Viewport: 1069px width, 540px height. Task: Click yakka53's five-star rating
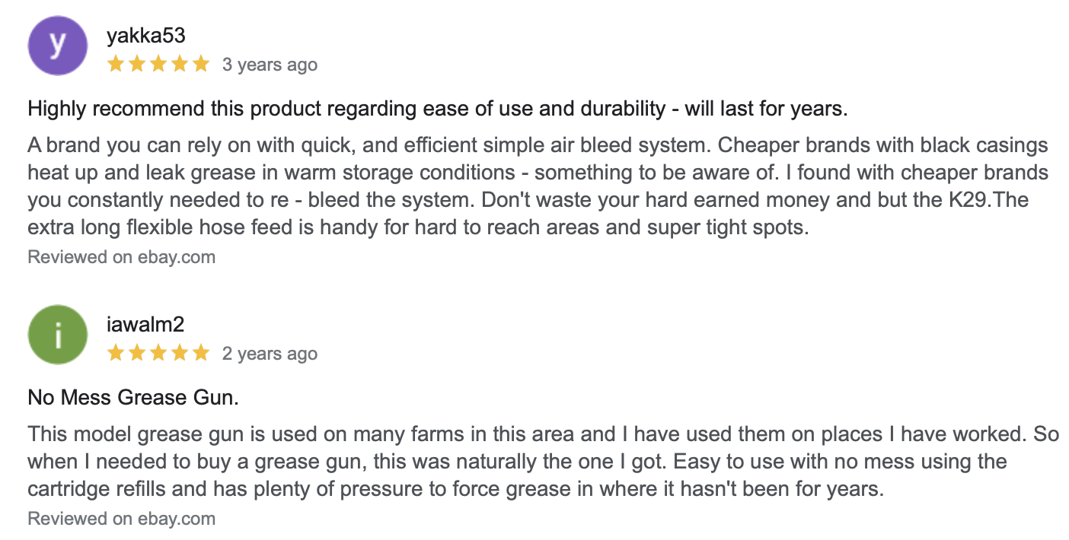click(158, 64)
